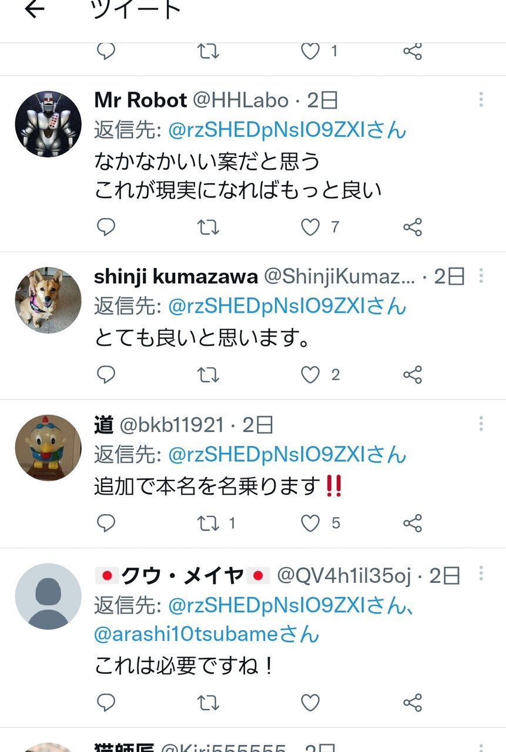Like the tweet by @bkb11921

(310, 523)
